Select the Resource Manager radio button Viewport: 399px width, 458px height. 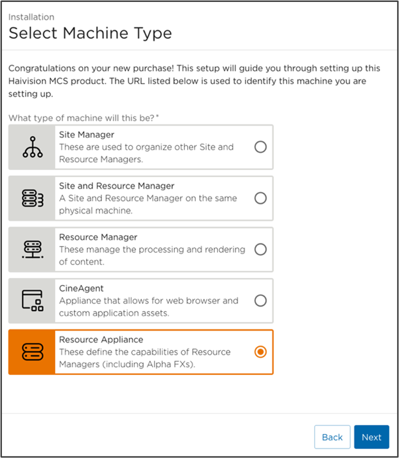(261, 249)
